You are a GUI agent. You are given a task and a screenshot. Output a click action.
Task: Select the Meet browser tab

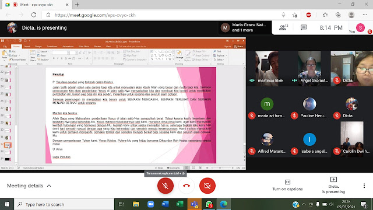(x=37, y=5)
